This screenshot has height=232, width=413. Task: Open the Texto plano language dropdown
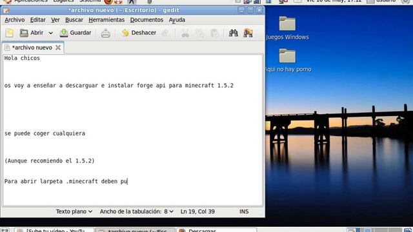(74, 211)
